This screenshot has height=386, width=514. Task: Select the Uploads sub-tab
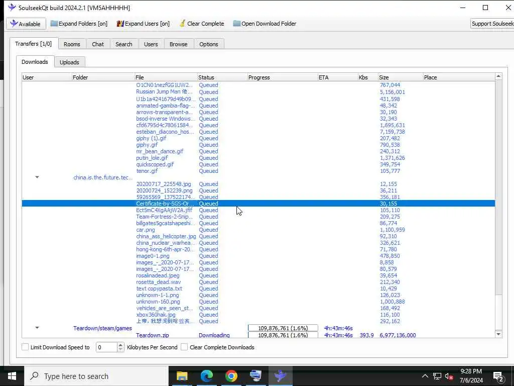pyautogui.click(x=69, y=62)
